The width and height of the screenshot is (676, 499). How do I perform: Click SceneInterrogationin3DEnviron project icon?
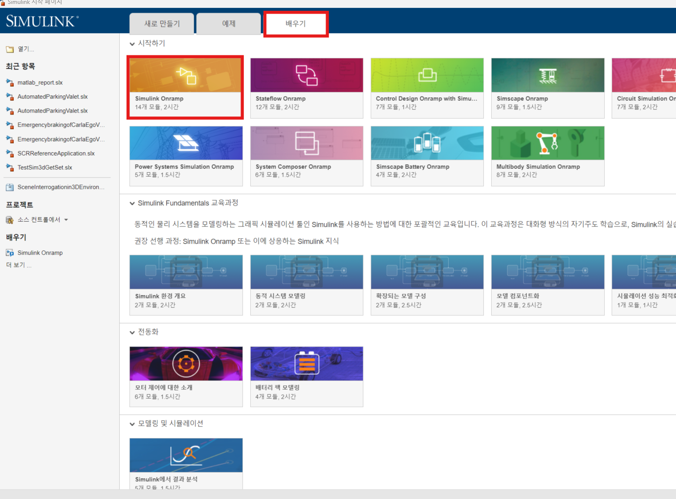click(10, 187)
